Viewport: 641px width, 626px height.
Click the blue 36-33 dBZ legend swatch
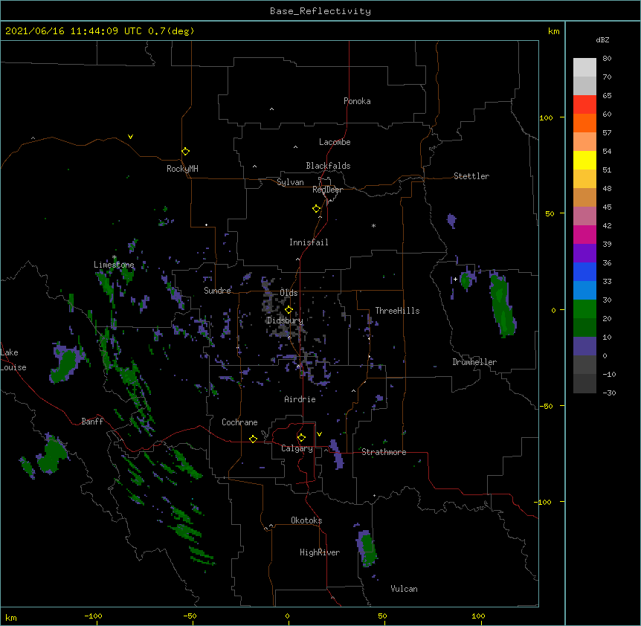[x=584, y=271]
